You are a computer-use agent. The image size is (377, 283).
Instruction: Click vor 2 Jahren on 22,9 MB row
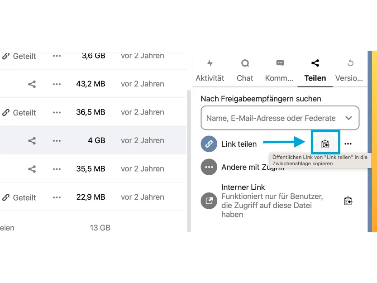pyautogui.click(x=142, y=197)
